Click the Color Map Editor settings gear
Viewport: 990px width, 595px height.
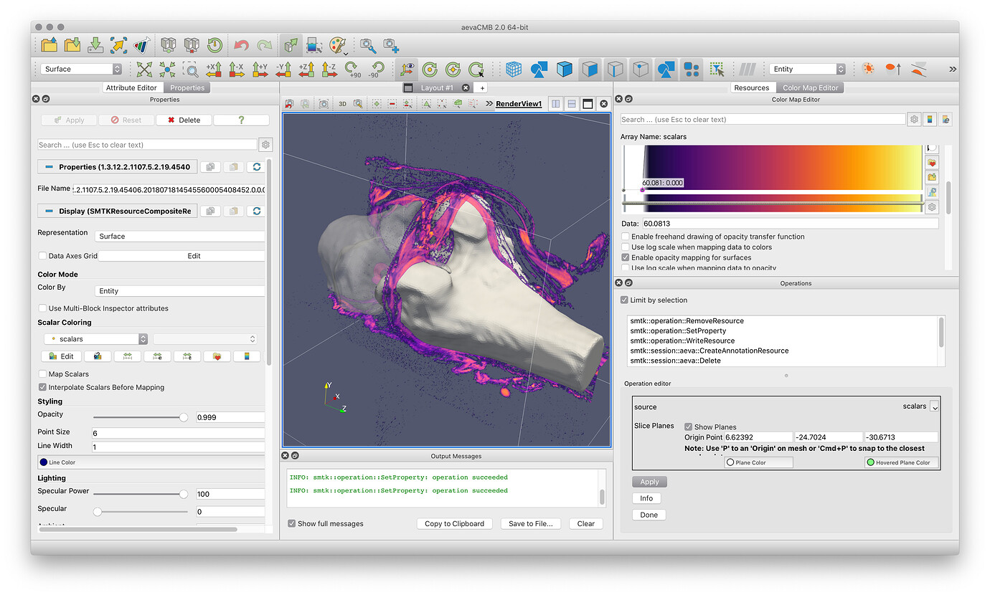tap(914, 120)
